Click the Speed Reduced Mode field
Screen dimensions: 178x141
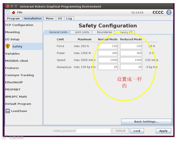pos(131,60)
